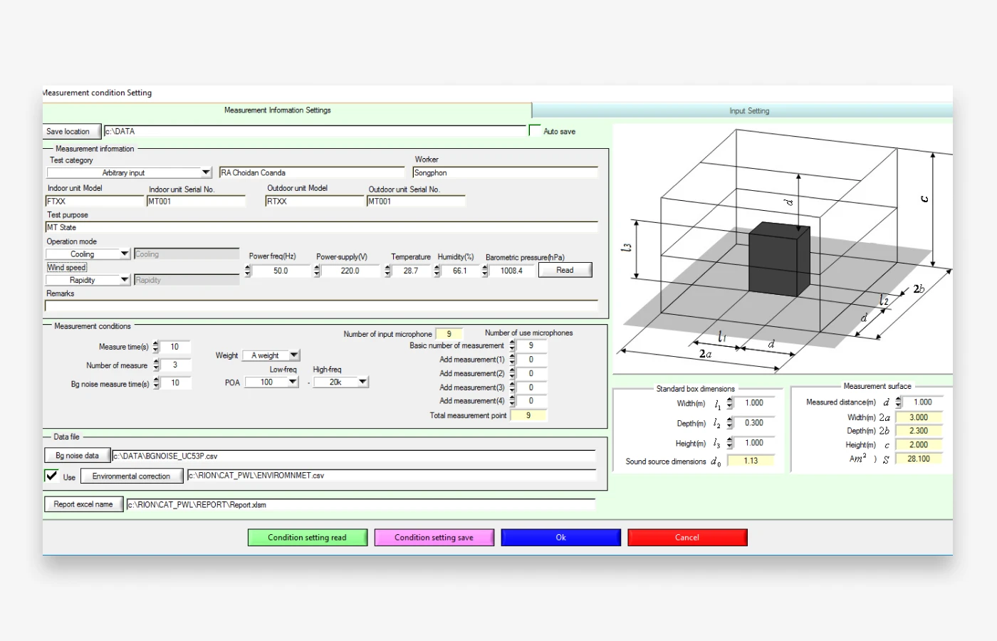Open the High-freq 20k dropdown

pos(362,382)
